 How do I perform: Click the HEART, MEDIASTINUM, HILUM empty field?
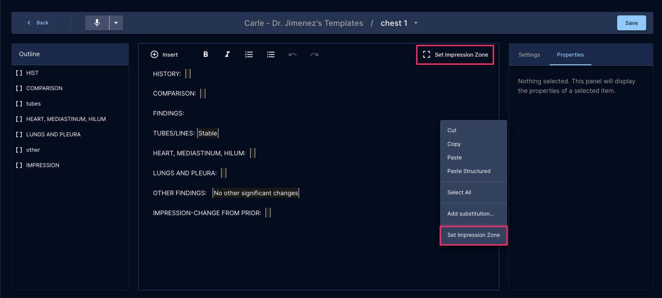[x=253, y=153]
